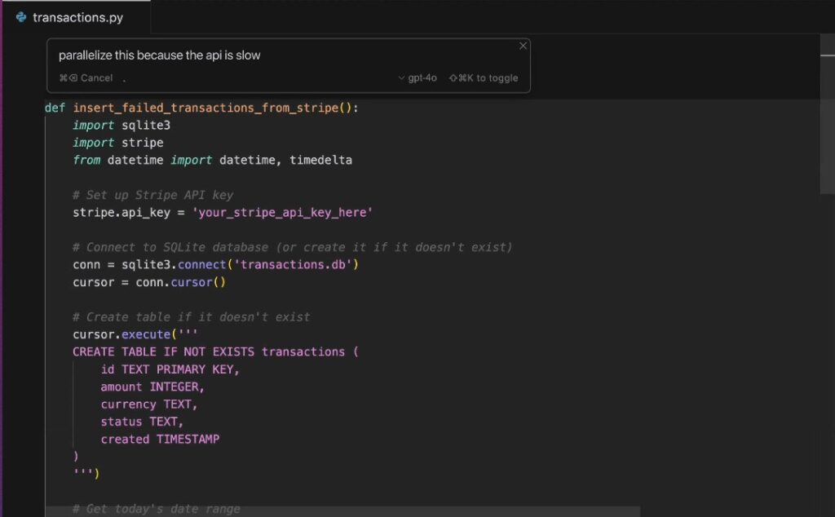Screen dimensions: 835x517
Task: Focus the parallelize prompt text field
Action: tap(160, 55)
